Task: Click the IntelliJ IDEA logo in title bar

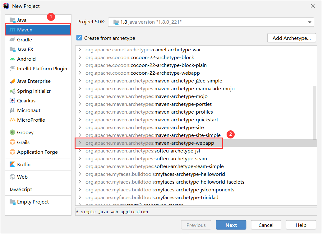Action: 6,6
